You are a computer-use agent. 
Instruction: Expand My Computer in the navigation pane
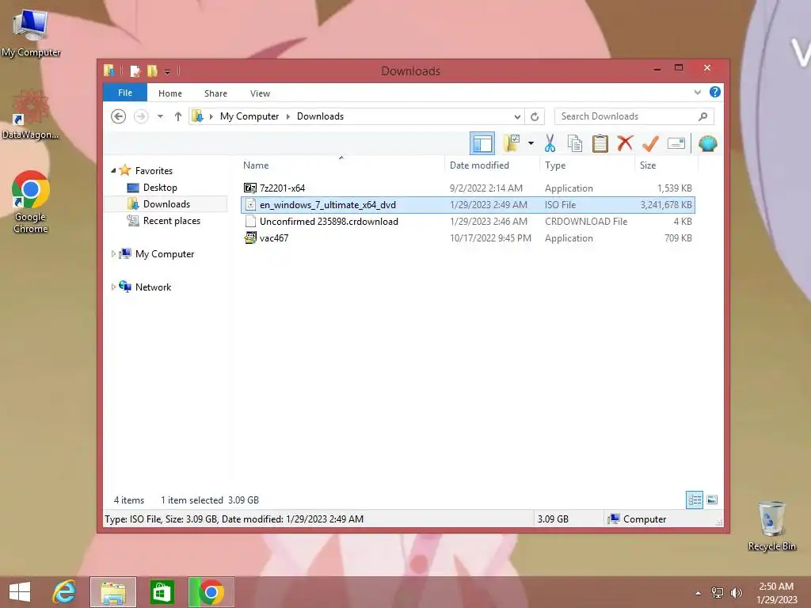(113, 254)
